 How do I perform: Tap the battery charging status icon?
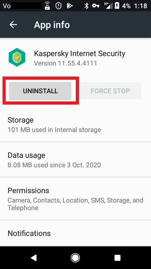pyautogui.click(x=117, y=6)
